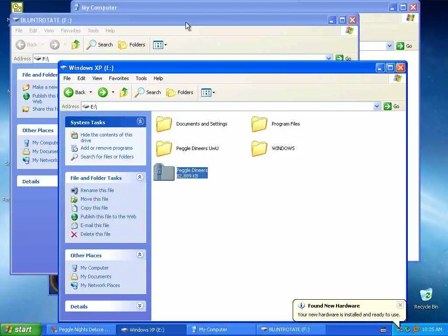448x336 pixels.
Task: Click Add or remove programs link
Action: 107,148
